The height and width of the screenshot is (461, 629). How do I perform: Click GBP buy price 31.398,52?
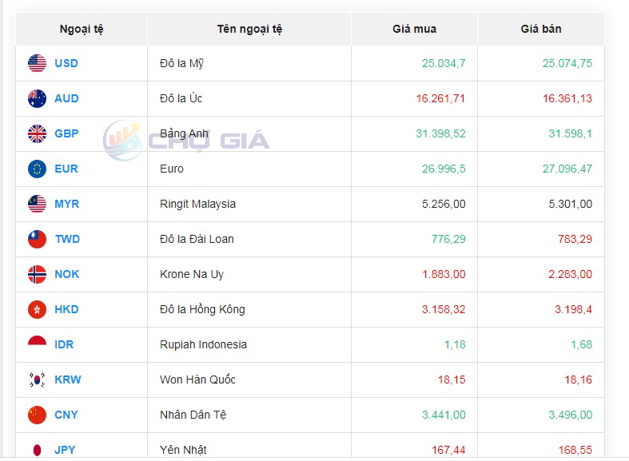pos(440,133)
